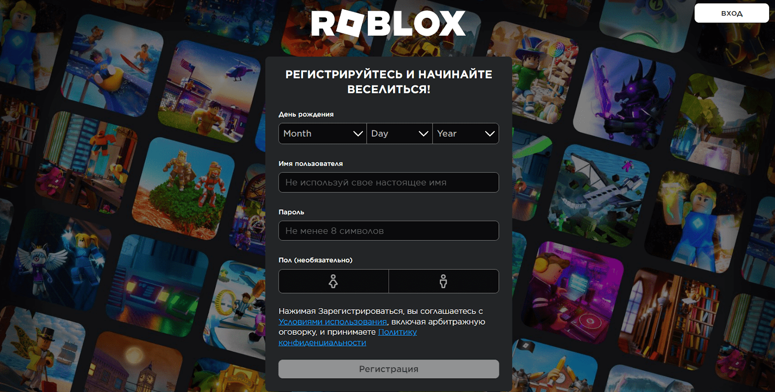Click the surfer game thumbnail in the background
This screenshot has height=392, width=775.
tap(112, 65)
